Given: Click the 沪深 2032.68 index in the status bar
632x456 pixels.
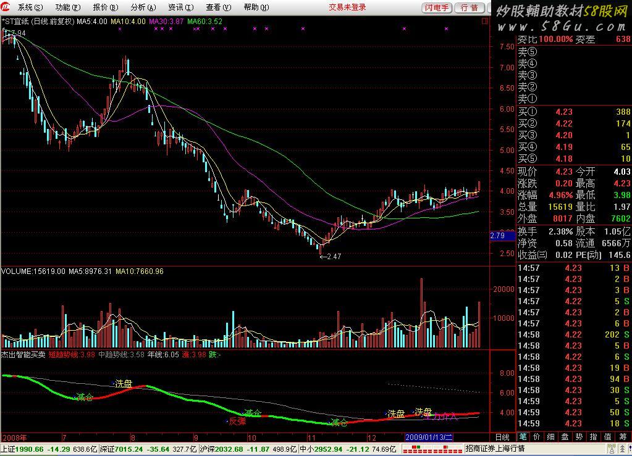Looking at the screenshot, I should pos(248,449).
